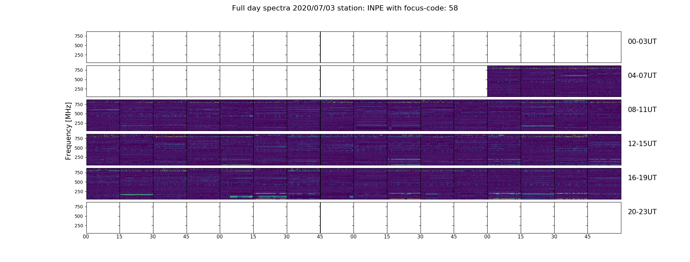Viewport: 690px width, 262px height.
Task: Open the 04-07UT spectrogram panel at 07:15-07:30
Action: click(538, 81)
